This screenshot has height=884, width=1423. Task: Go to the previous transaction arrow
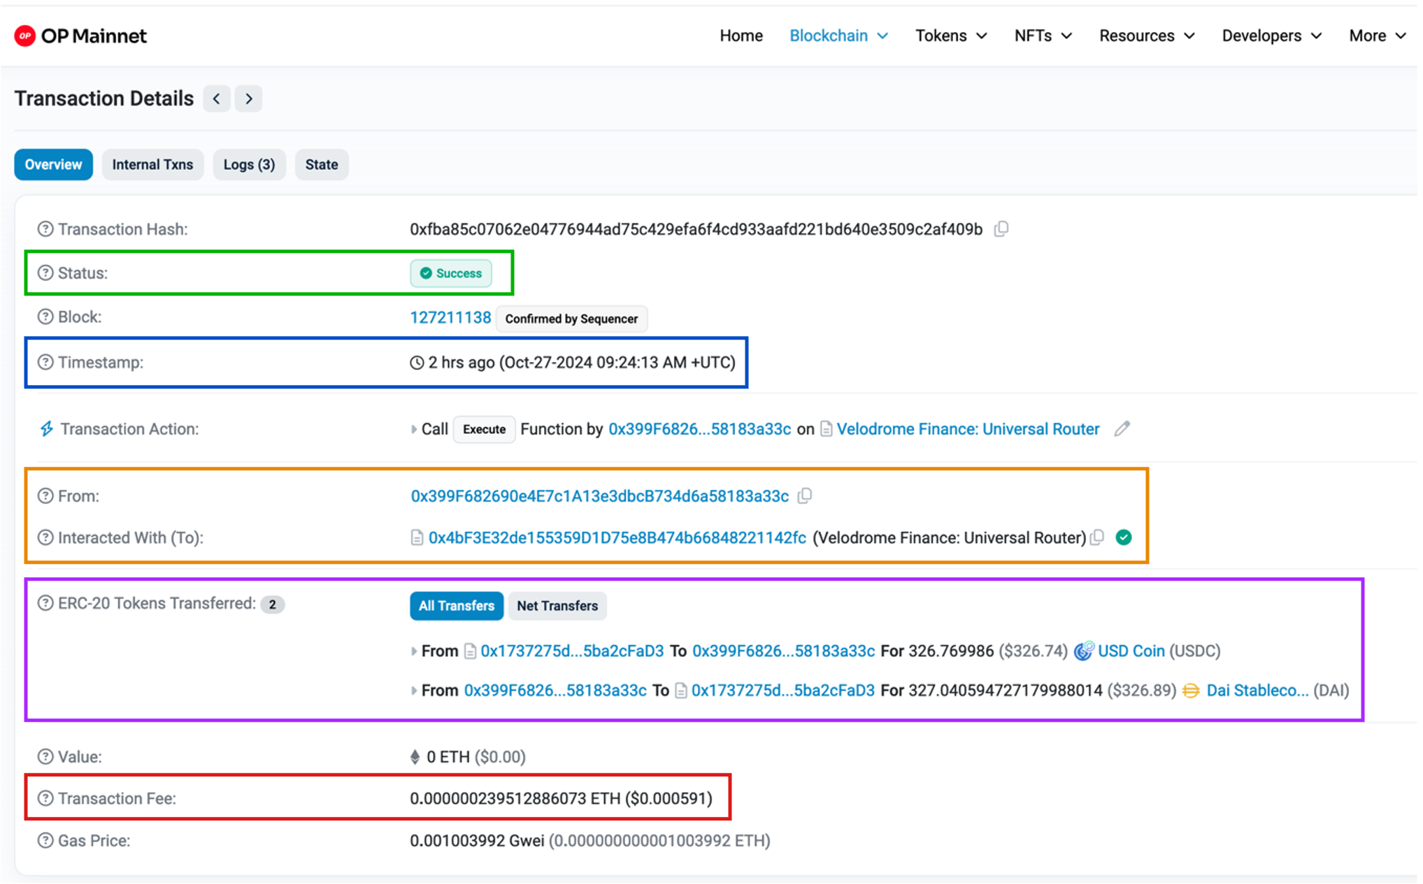pyautogui.click(x=217, y=99)
